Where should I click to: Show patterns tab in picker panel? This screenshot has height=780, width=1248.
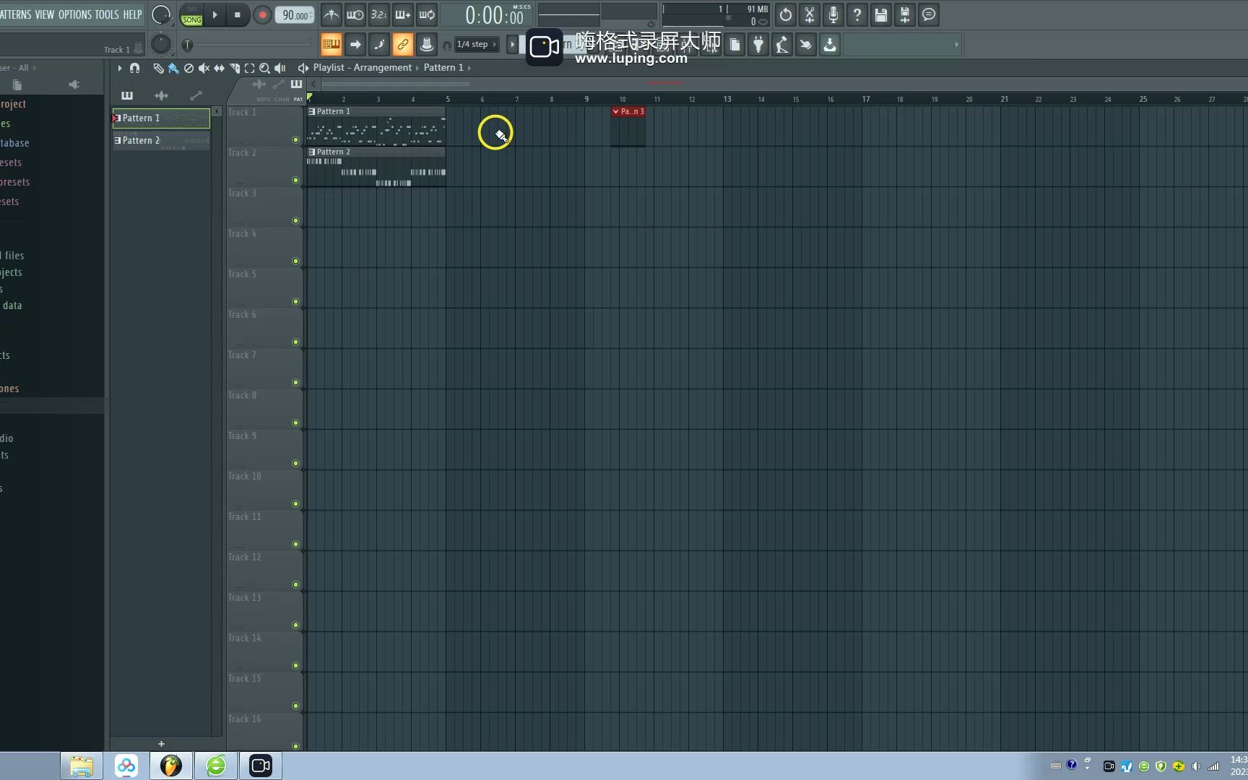pyautogui.click(x=127, y=95)
